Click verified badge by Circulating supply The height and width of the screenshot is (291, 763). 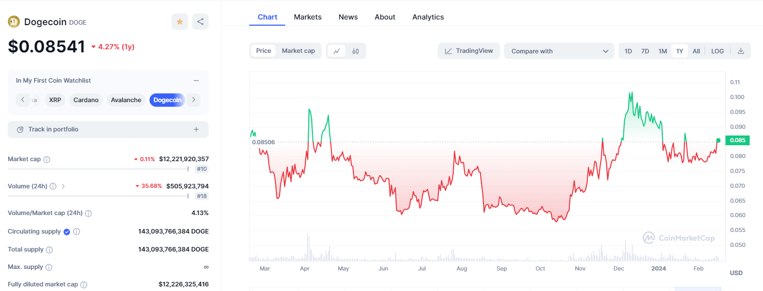(67, 231)
